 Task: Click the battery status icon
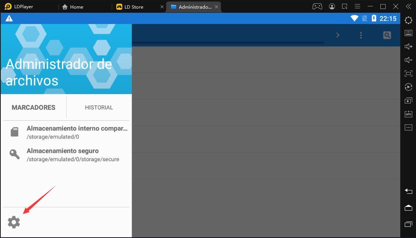pyautogui.click(x=374, y=18)
